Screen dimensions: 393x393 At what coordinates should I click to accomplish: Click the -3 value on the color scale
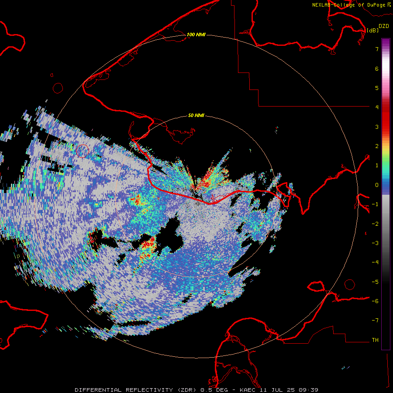click(x=375, y=243)
